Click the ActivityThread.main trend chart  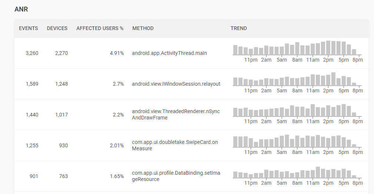click(x=297, y=51)
